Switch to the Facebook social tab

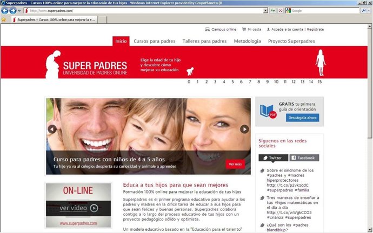(304, 158)
